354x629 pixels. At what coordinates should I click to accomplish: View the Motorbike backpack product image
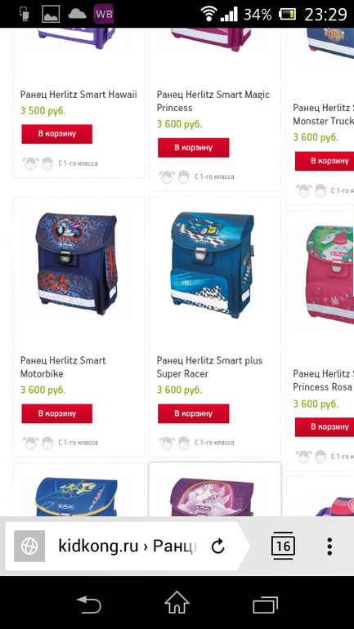76,263
